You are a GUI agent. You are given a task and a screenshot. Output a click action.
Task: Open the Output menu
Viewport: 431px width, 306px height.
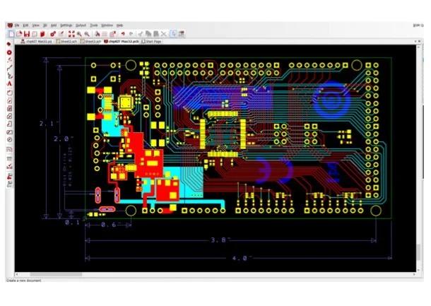coord(81,25)
